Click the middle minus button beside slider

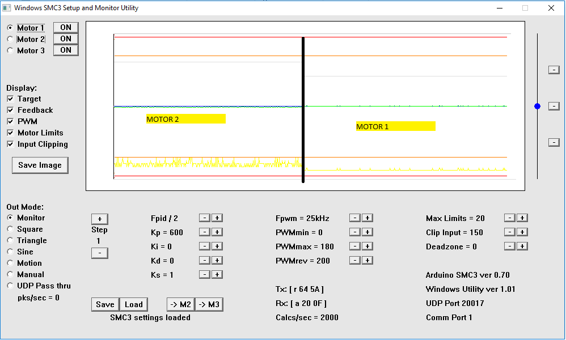click(x=554, y=106)
